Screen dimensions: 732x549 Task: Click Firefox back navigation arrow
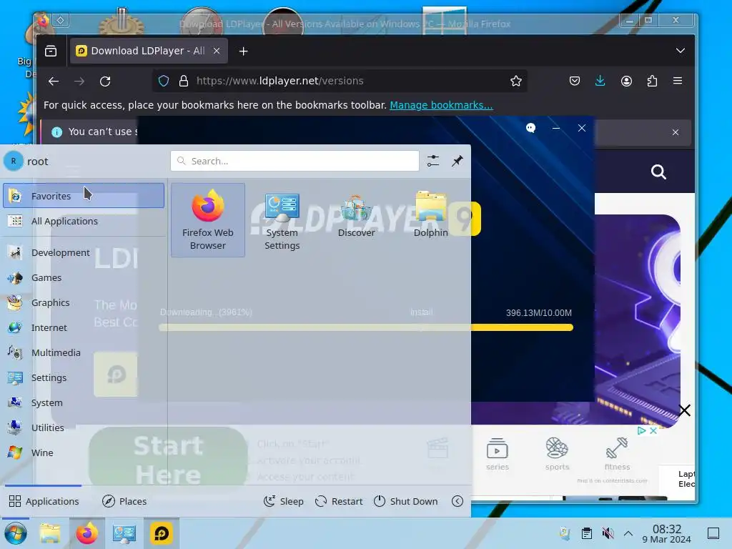(53, 81)
